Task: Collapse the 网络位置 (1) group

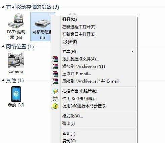Action: coord(3,47)
